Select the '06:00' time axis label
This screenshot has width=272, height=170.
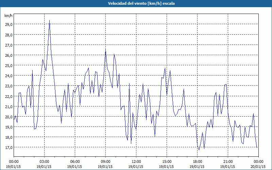tap(75, 162)
